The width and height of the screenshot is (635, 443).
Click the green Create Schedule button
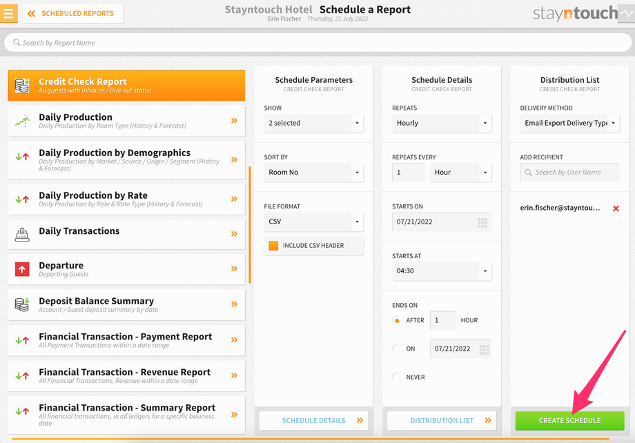(x=570, y=421)
